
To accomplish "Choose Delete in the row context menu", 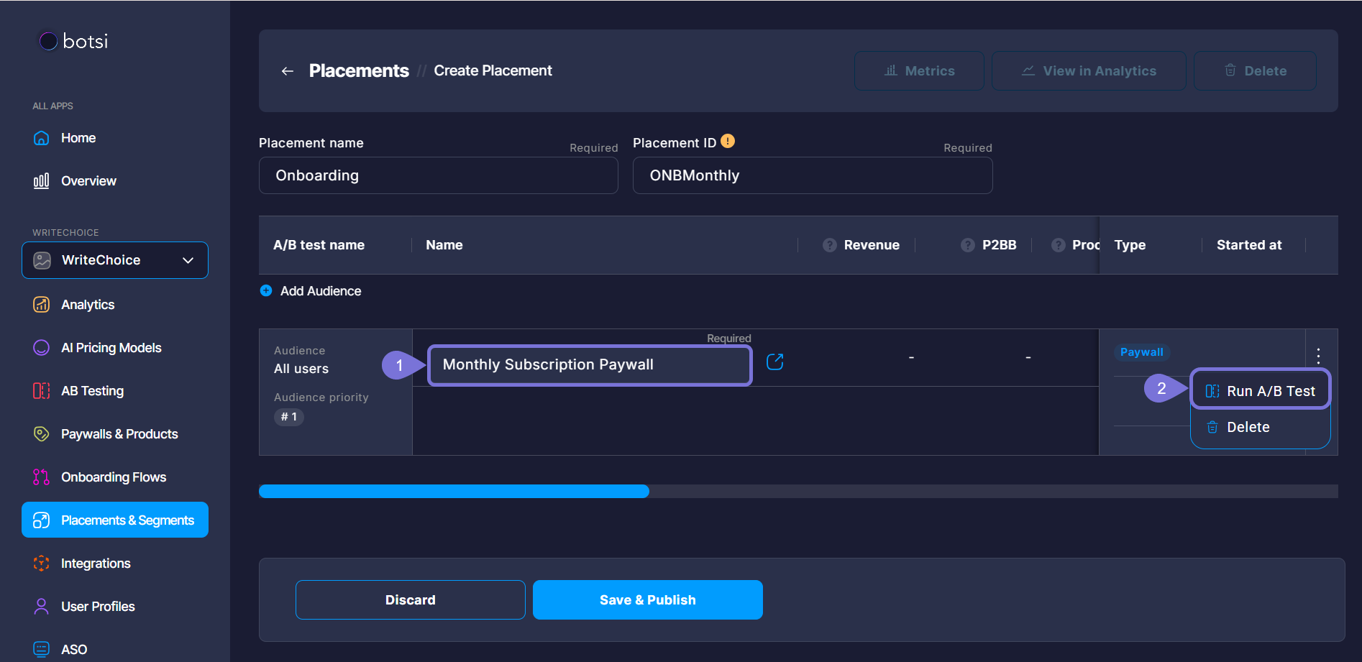I will (x=1248, y=427).
